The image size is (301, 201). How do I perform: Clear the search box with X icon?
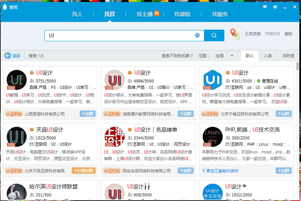197,35
